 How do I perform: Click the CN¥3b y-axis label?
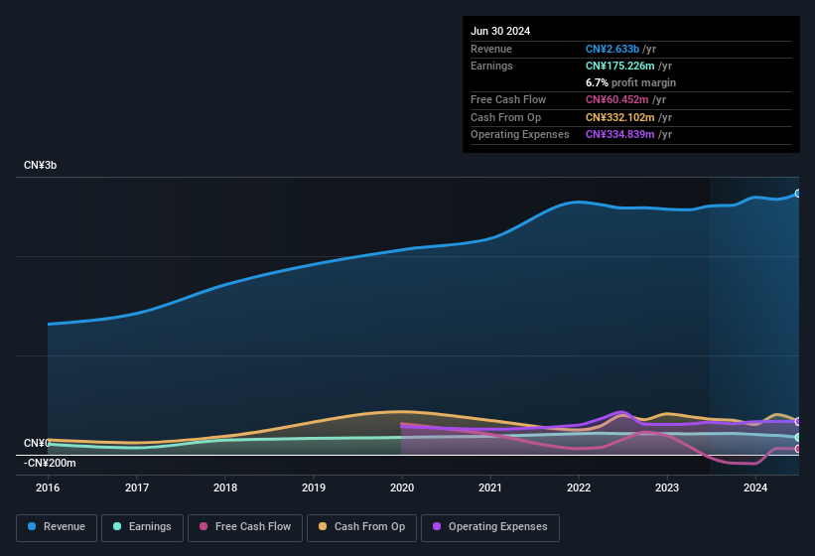pos(41,165)
